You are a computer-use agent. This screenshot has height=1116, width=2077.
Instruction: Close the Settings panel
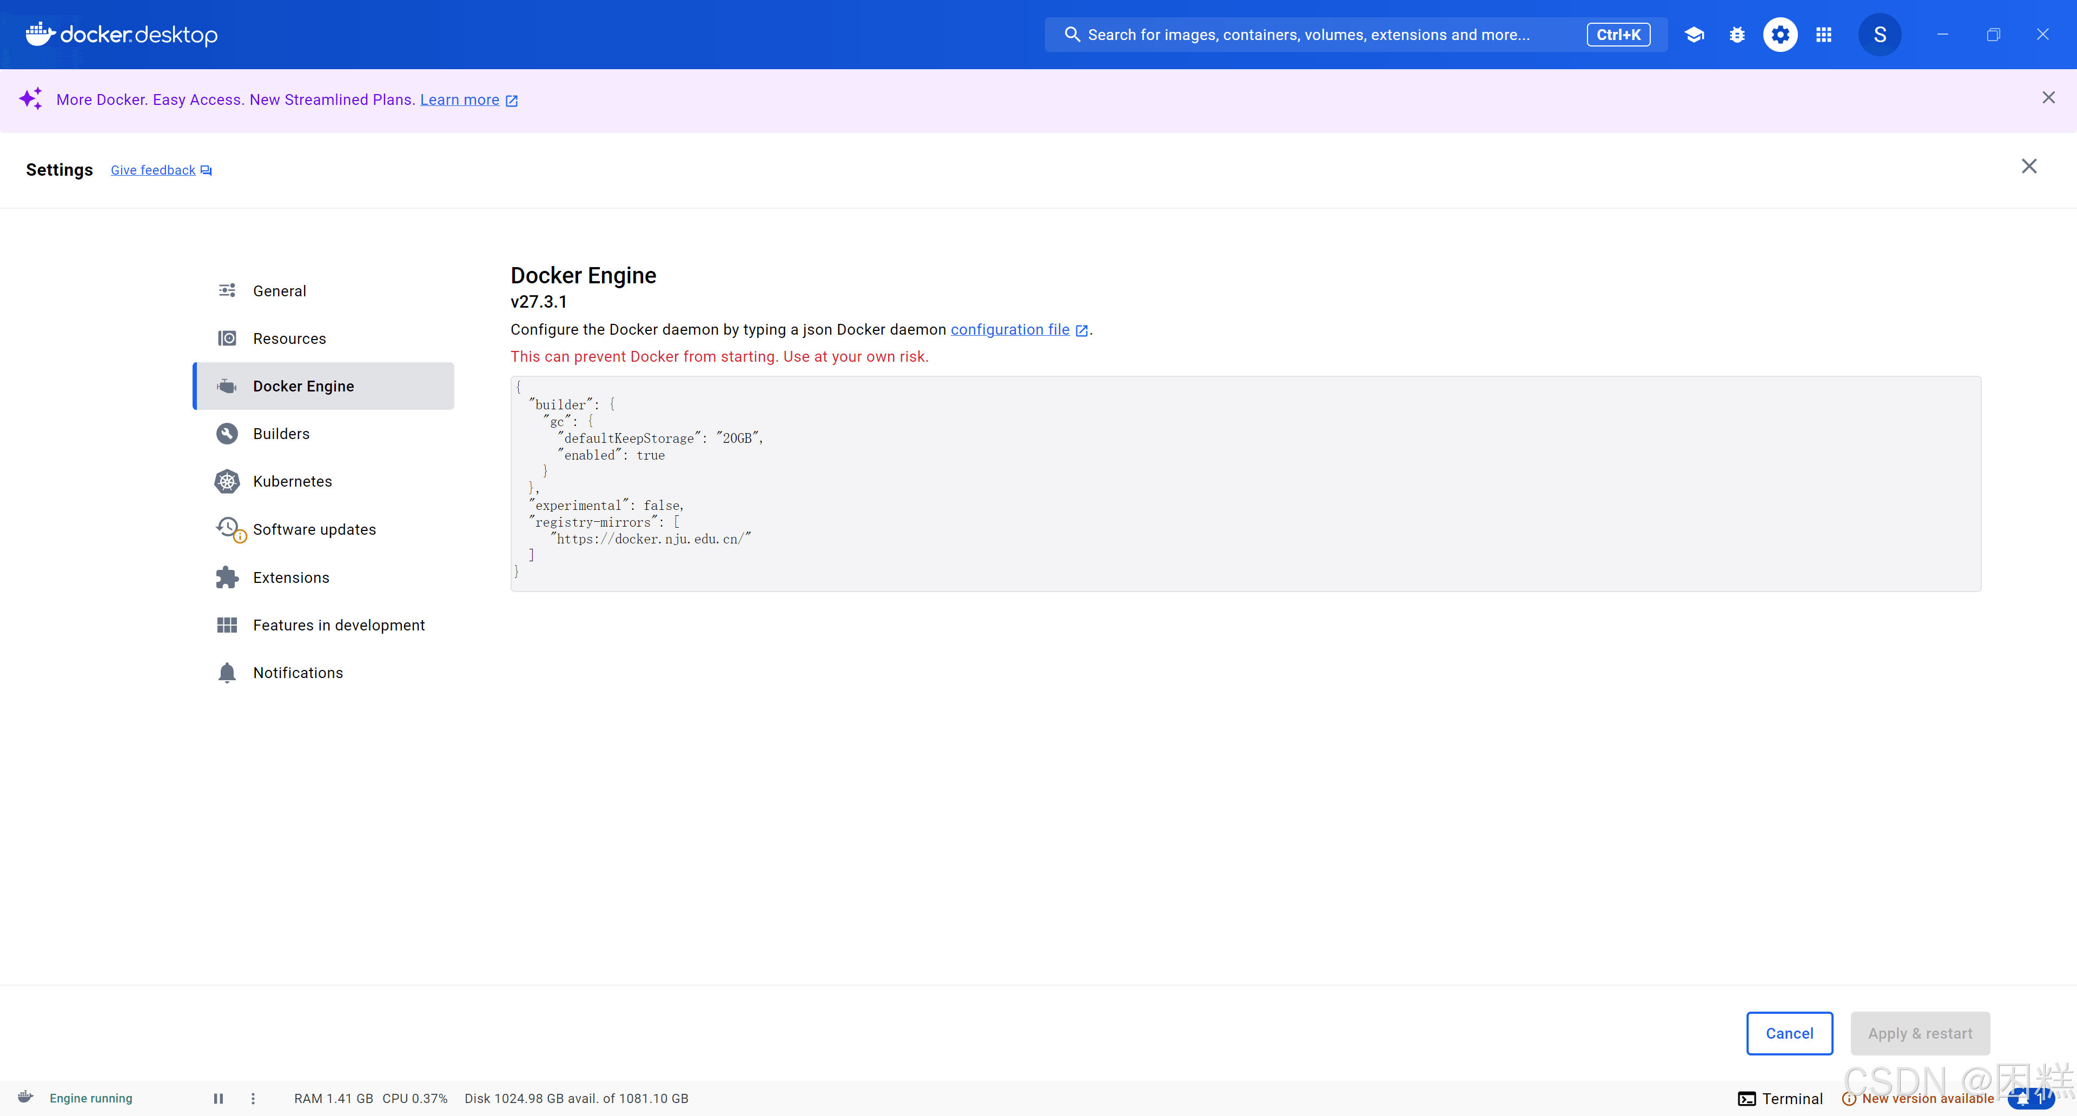tap(2029, 166)
